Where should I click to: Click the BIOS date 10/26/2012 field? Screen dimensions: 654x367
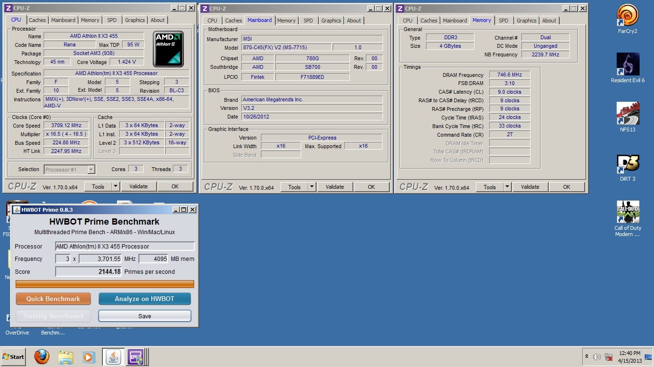pos(312,117)
